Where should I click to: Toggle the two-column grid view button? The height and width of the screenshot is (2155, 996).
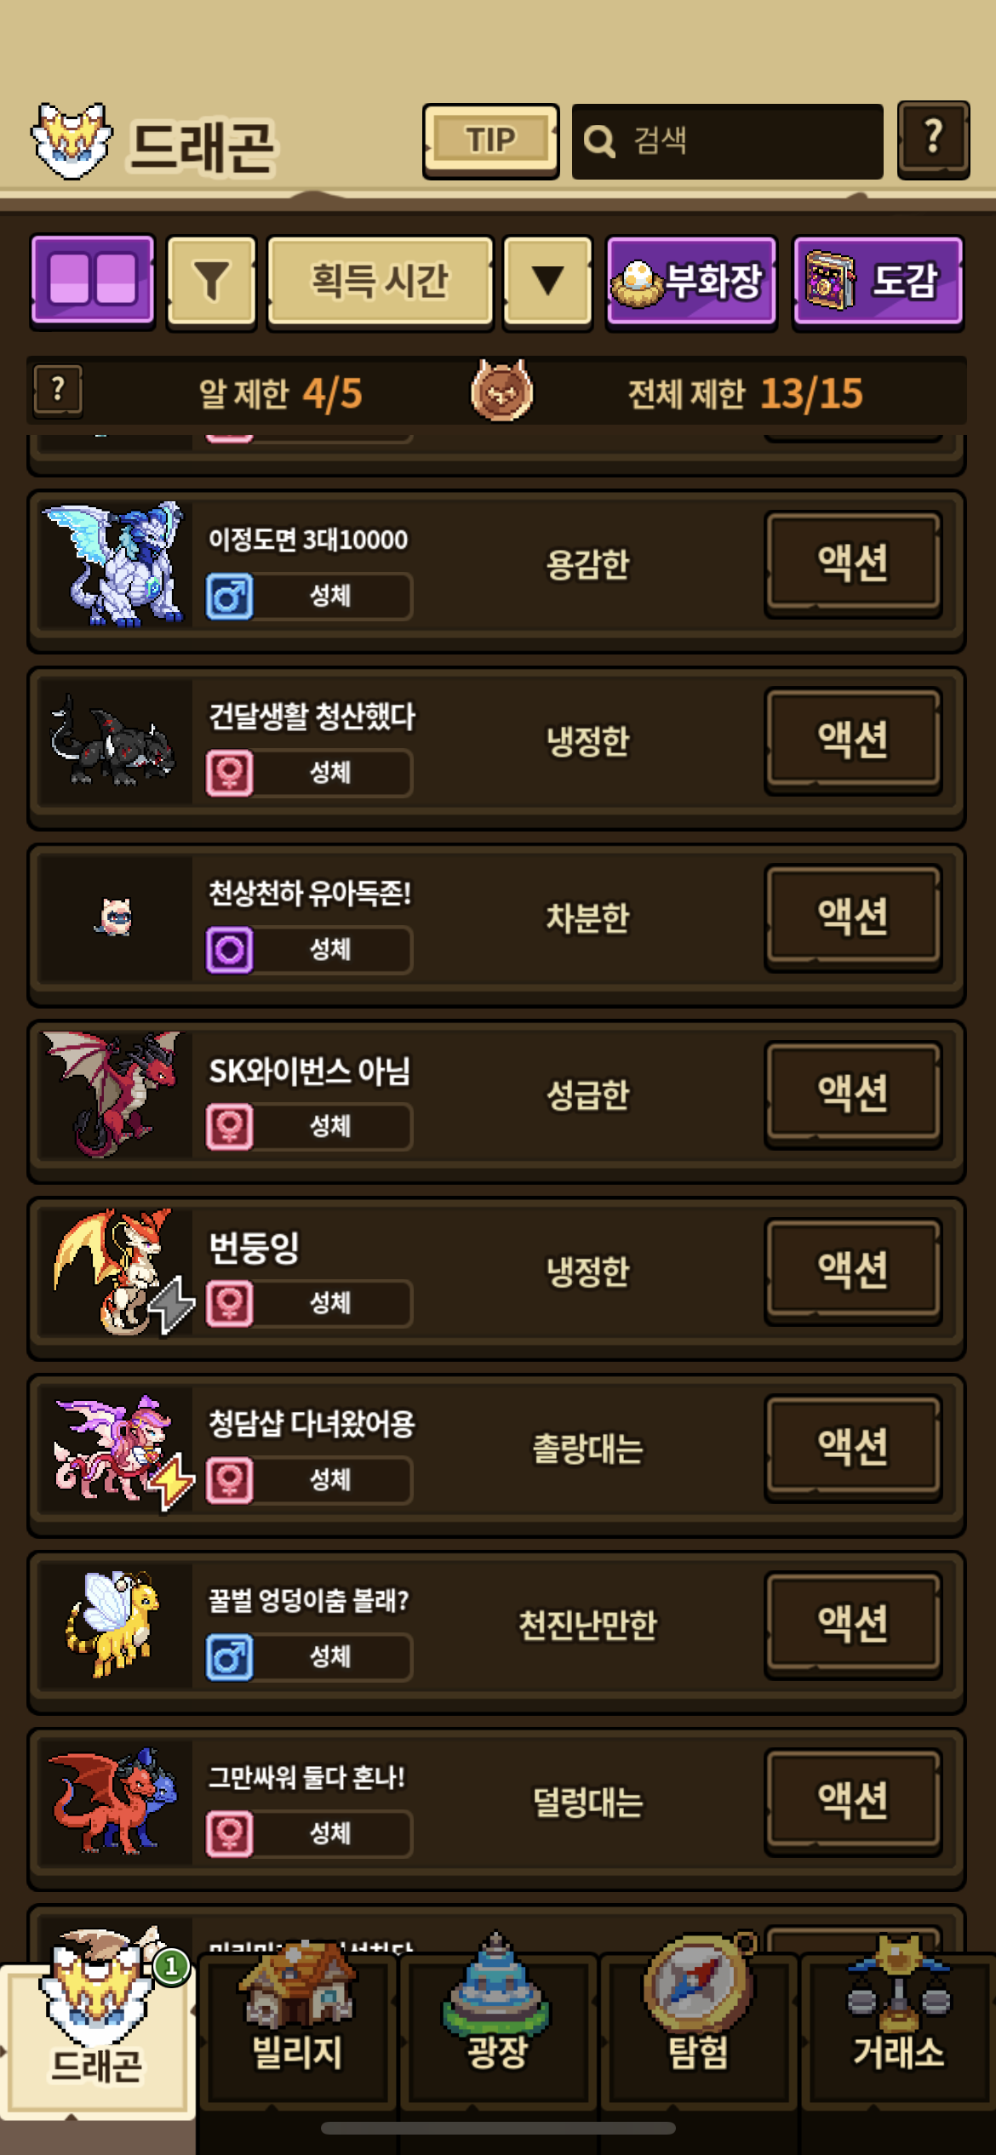93,282
